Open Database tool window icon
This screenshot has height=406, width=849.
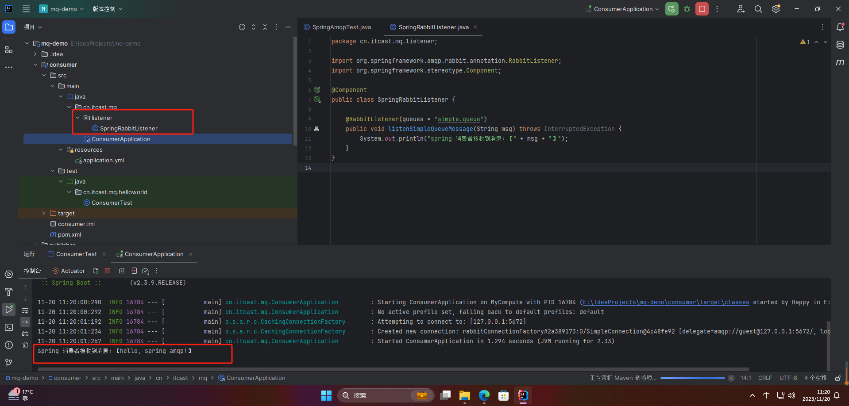pyautogui.click(x=840, y=45)
